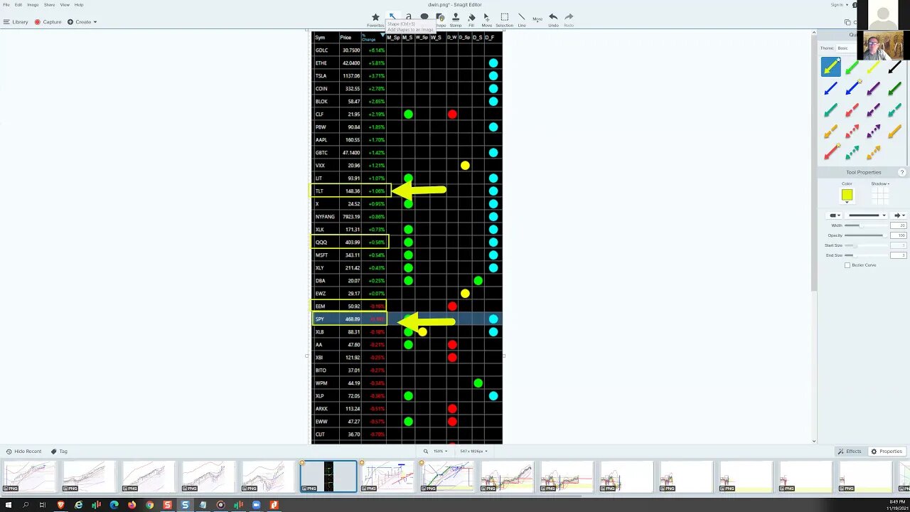
Task: Open the Shadow dropdown
Action: pos(880,183)
